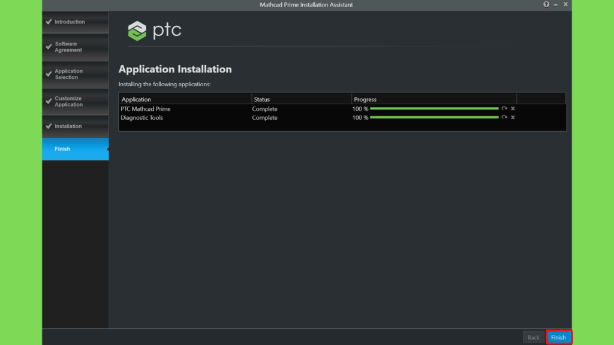The height and width of the screenshot is (345, 614).
Task: Click the Status column header
Action: tap(302, 99)
